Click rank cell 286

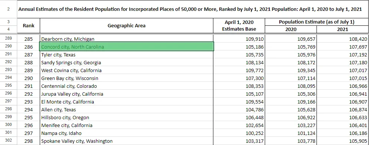[28, 47]
